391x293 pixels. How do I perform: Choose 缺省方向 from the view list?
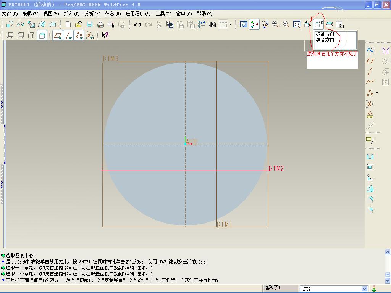click(325, 40)
